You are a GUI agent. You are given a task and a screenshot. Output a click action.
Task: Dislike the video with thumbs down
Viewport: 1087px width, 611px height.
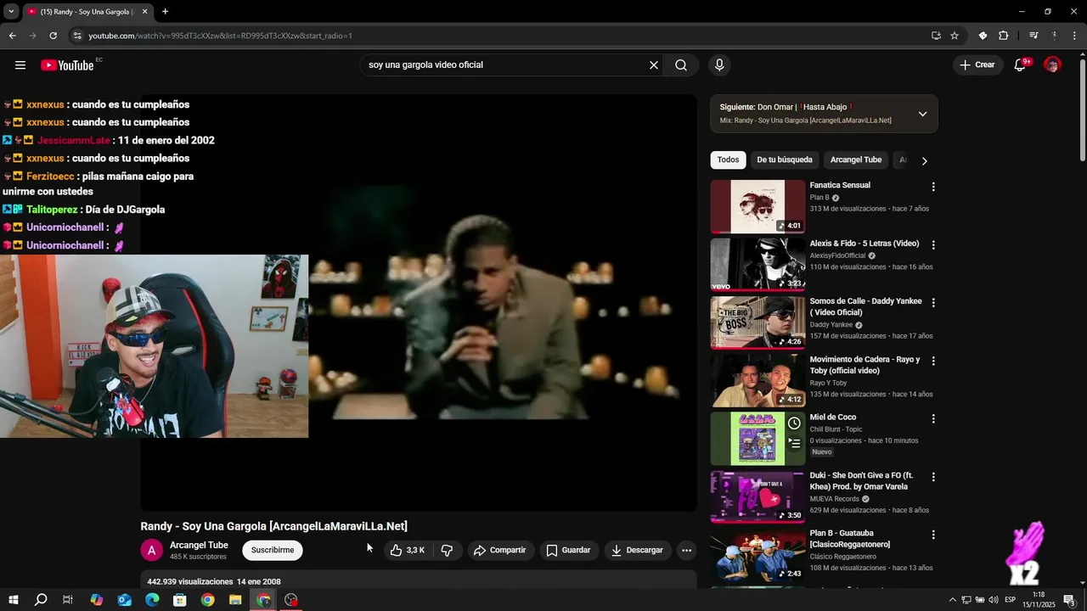447,551
